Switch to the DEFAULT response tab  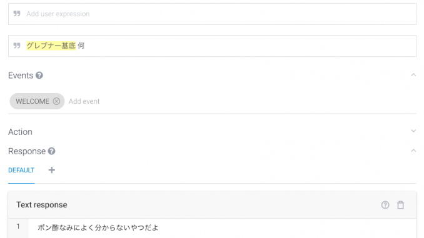point(21,170)
